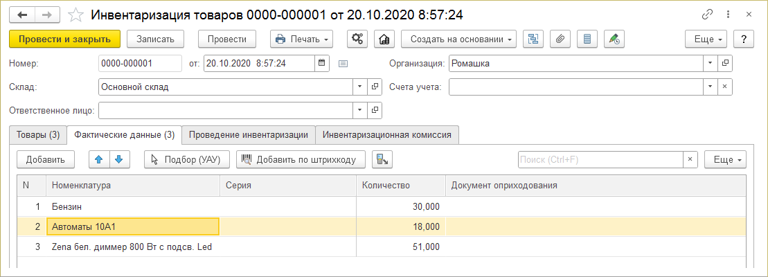
Task: Click the gears settings icon in toolbar
Action: (x=357, y=39)
